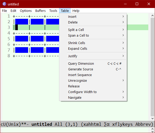This screenshot has height=133, width=155.
Task: Click minibuffer scroll up arrow
Action: tap(152, 129)
